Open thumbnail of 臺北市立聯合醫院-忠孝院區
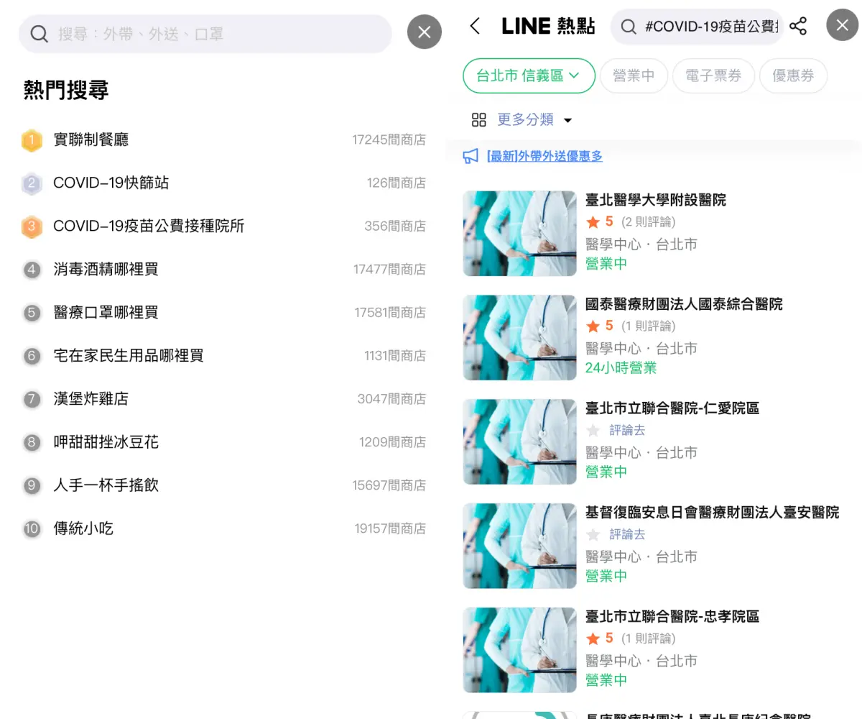 click(519, 650)
